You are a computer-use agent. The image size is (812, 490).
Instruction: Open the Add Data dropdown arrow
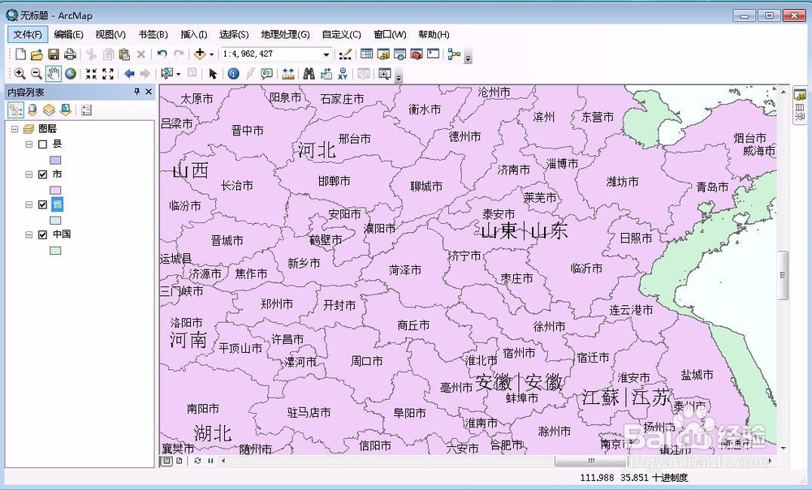(211, 54)
